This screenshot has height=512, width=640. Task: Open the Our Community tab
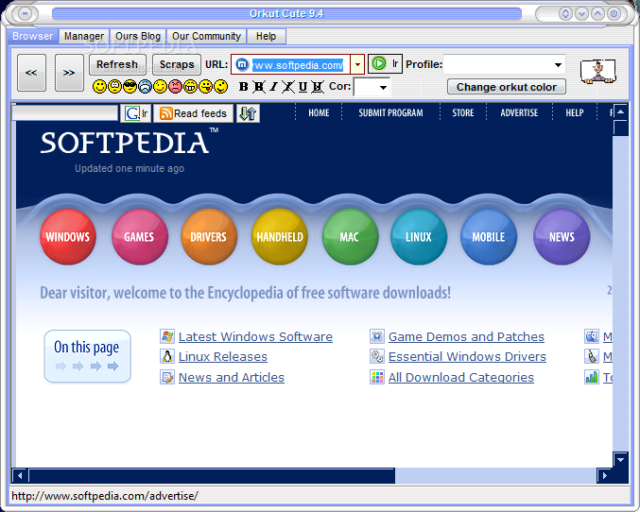pos(206,36)
